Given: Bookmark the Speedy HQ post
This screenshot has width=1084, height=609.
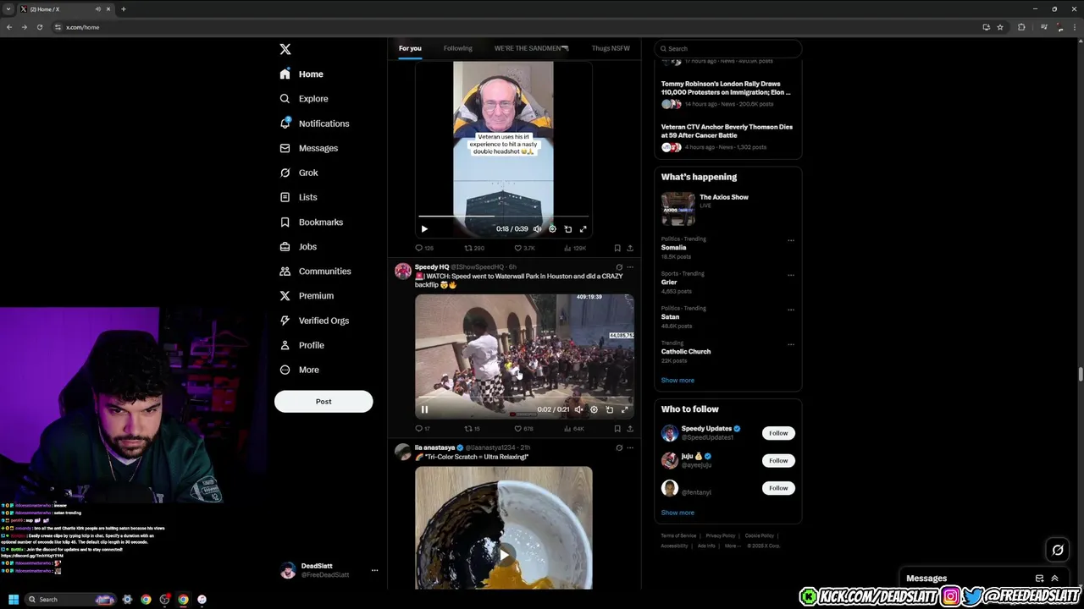Looking at the screenshot, I should (x=617, y=429).
